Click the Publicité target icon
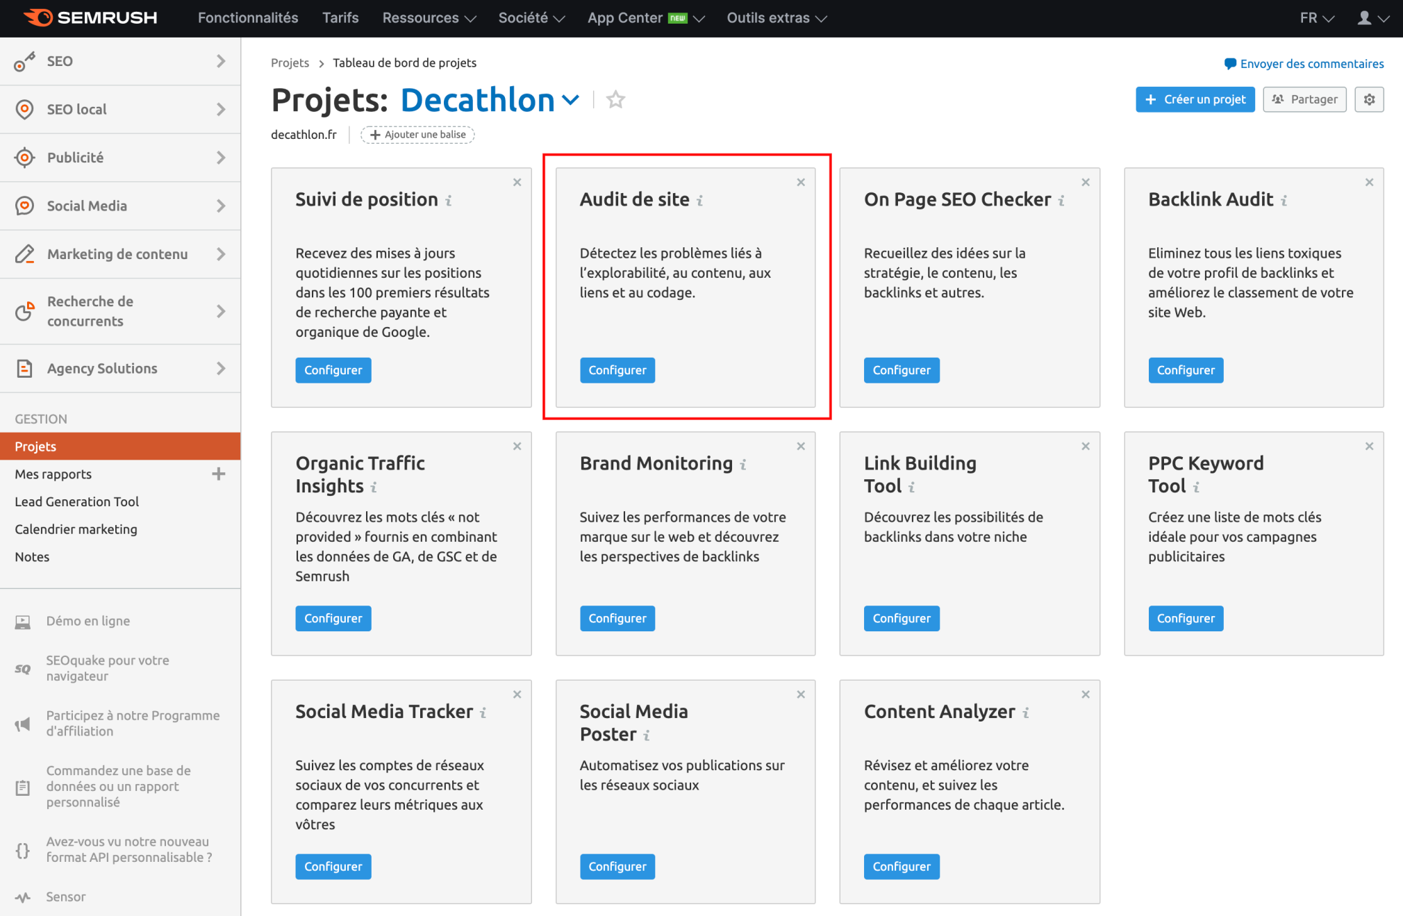Viewport: 1403px width, 916px height. [x=25, y=157]
